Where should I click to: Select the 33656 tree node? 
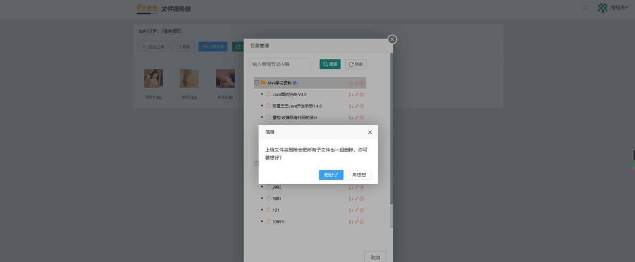[x=278, y=222]
